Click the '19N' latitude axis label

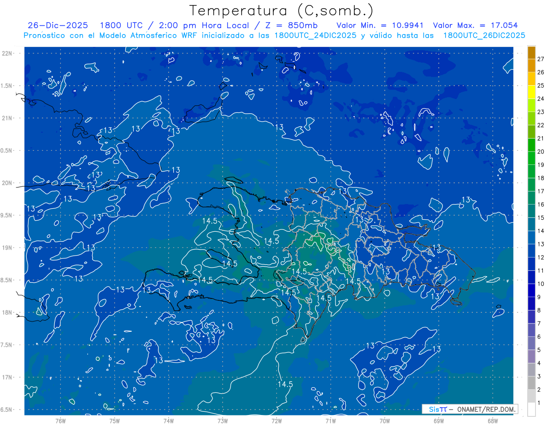tap(7, 247)
